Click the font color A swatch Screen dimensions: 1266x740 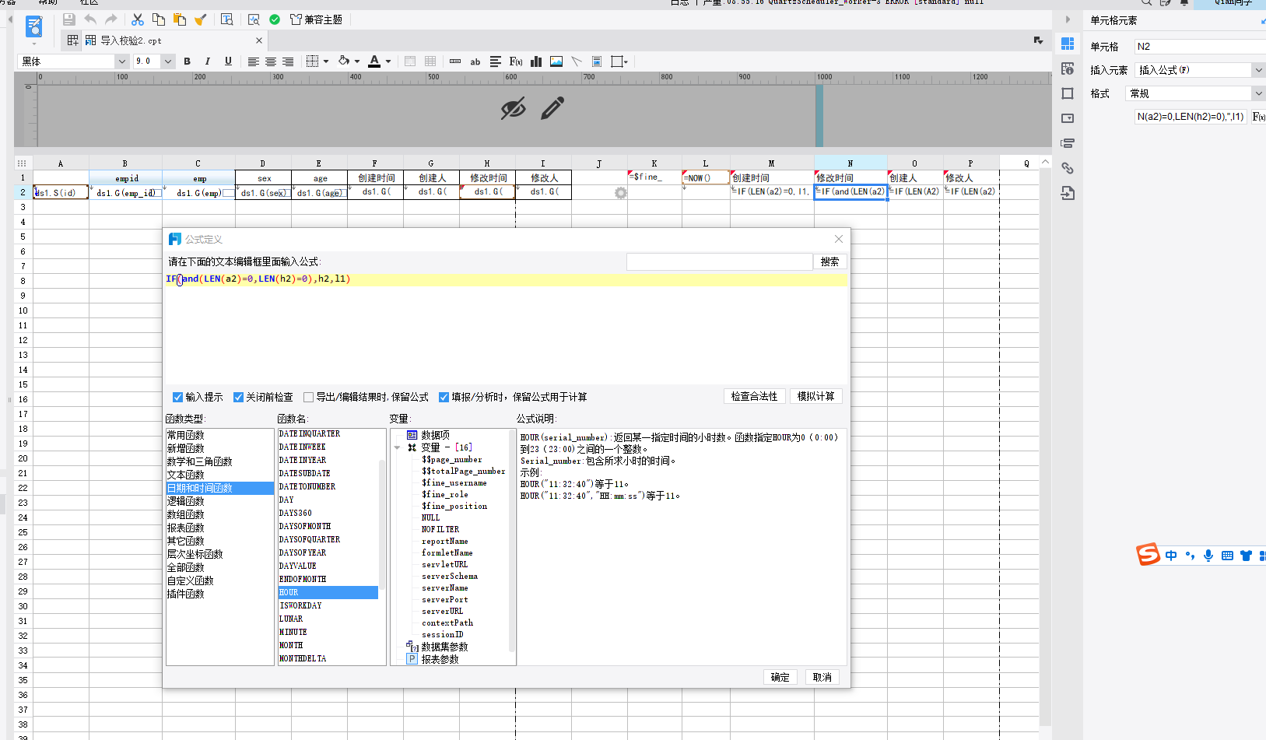[x=374, y=61]
